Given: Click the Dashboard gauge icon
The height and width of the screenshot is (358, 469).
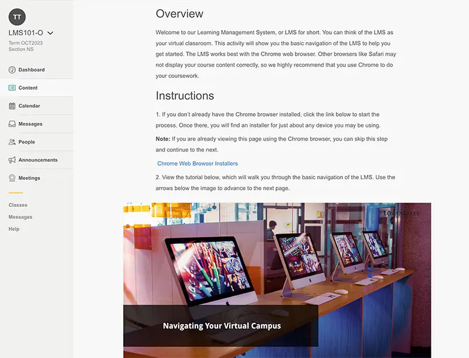Looking at the screenshot, I should [12, 70].
